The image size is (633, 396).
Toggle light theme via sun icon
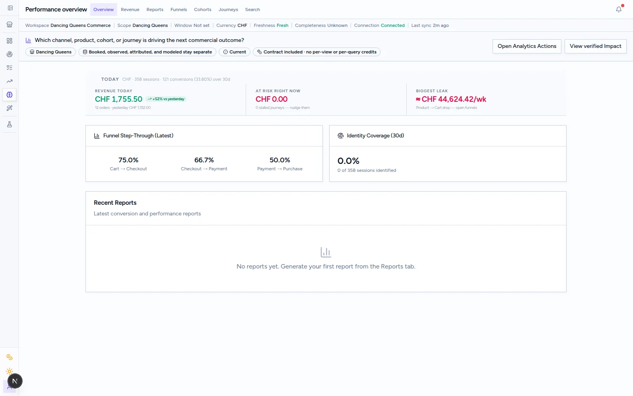pyautogui.click(x=9, y=371)
